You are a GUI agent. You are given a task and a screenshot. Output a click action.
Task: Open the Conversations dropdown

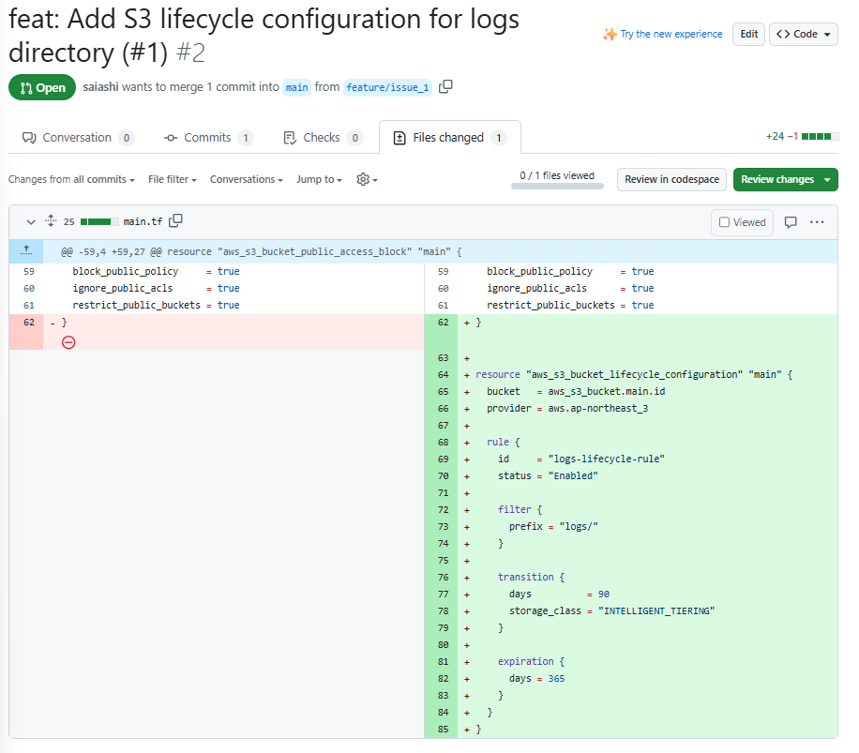pyautogui.click(x=246, y=179)
